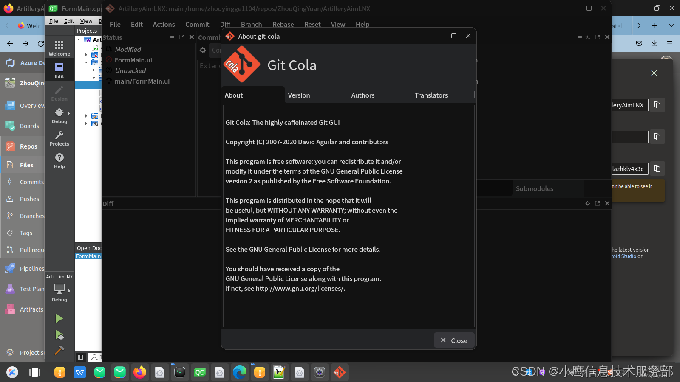The image size is (680, 382).
Task: Switch to Debug mode in Qt Creator
Action: tap(59, 113)
